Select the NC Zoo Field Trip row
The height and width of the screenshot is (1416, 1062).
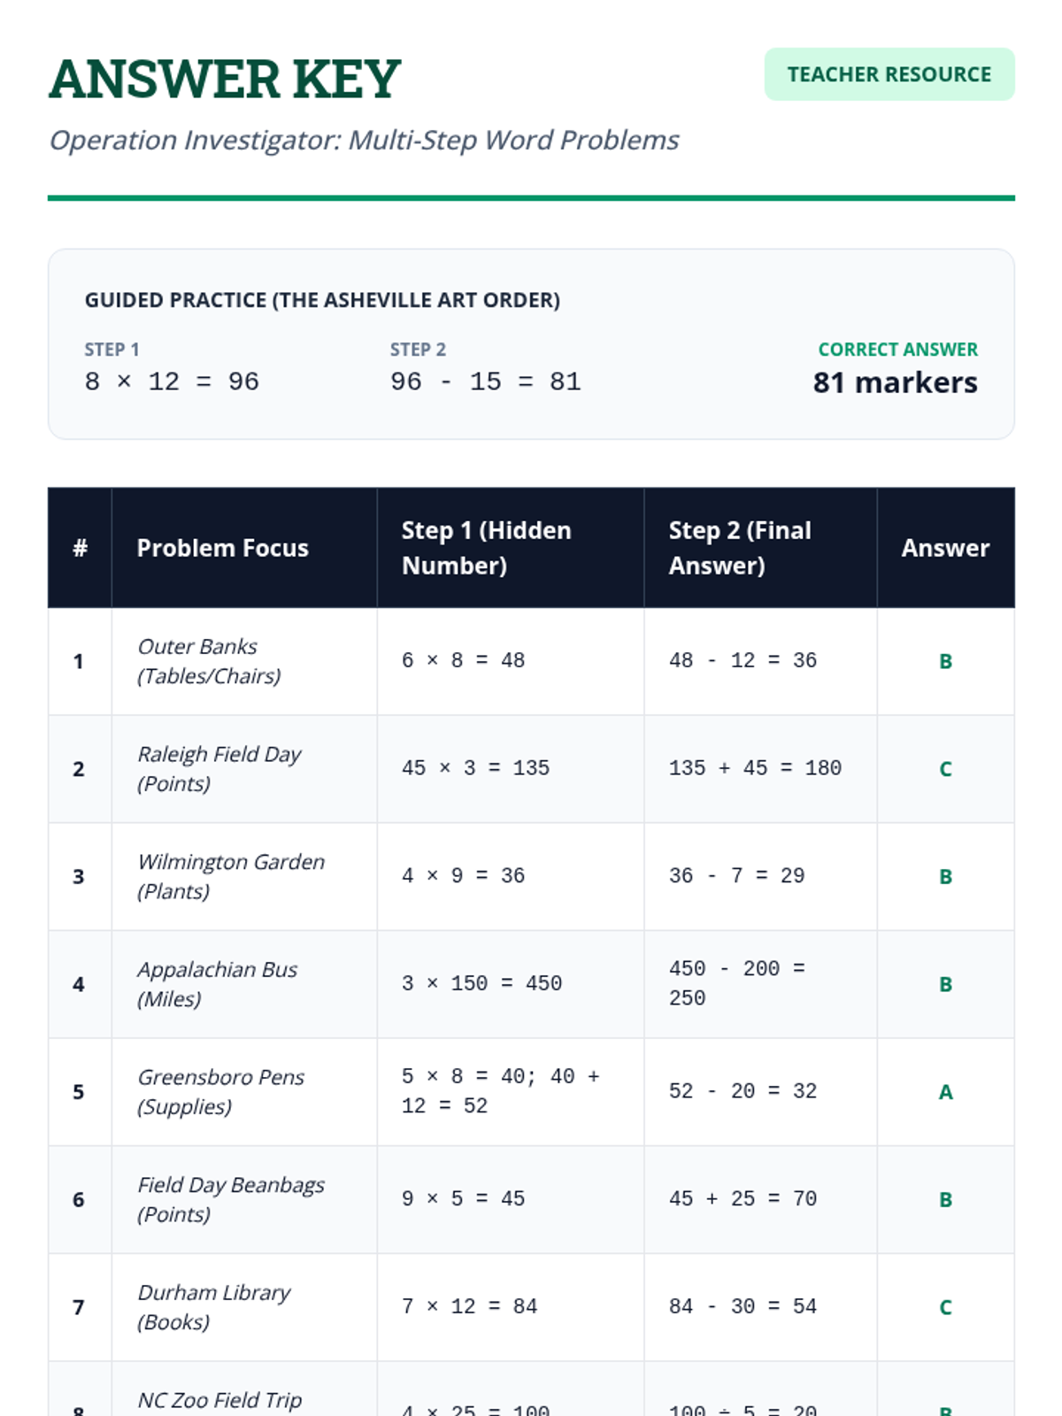click(x=531, y=1389)
